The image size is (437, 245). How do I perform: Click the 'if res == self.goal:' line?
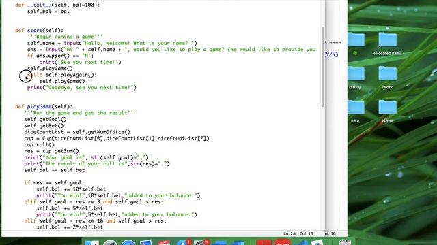(x=55, y=183)
